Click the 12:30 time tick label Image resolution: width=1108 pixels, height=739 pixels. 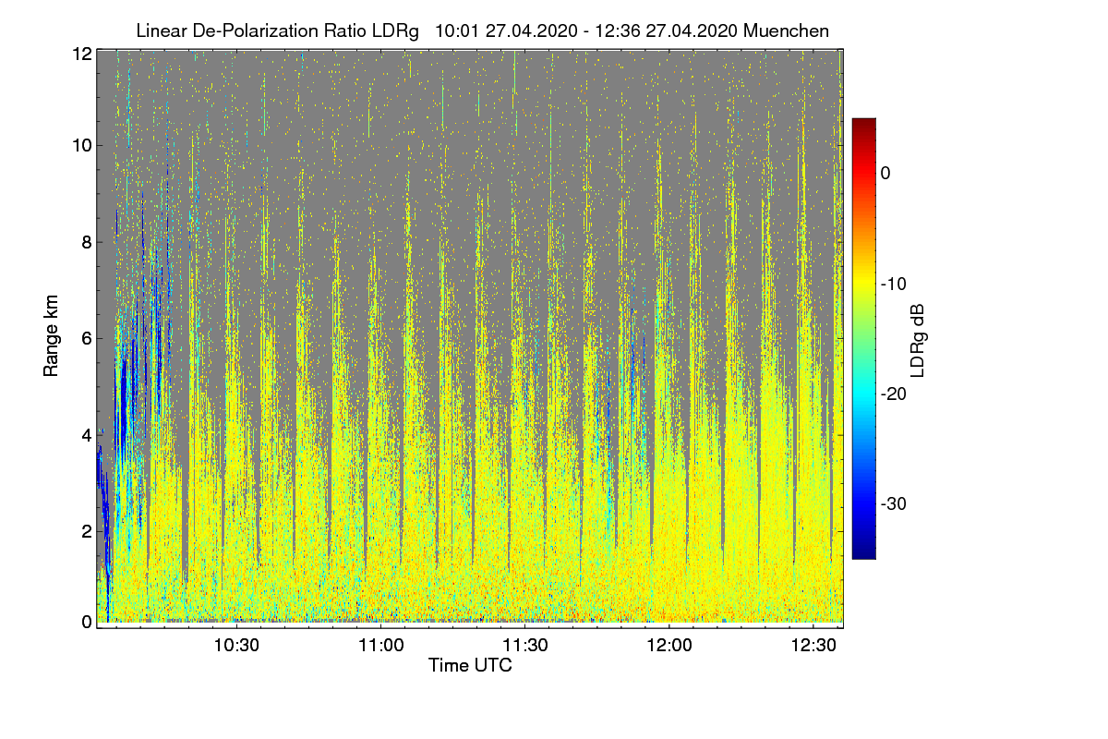(813, 644)
